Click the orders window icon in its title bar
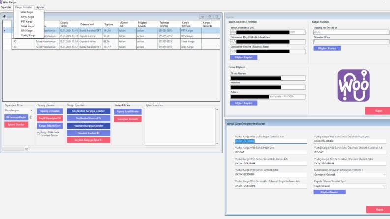 (4, 16)
